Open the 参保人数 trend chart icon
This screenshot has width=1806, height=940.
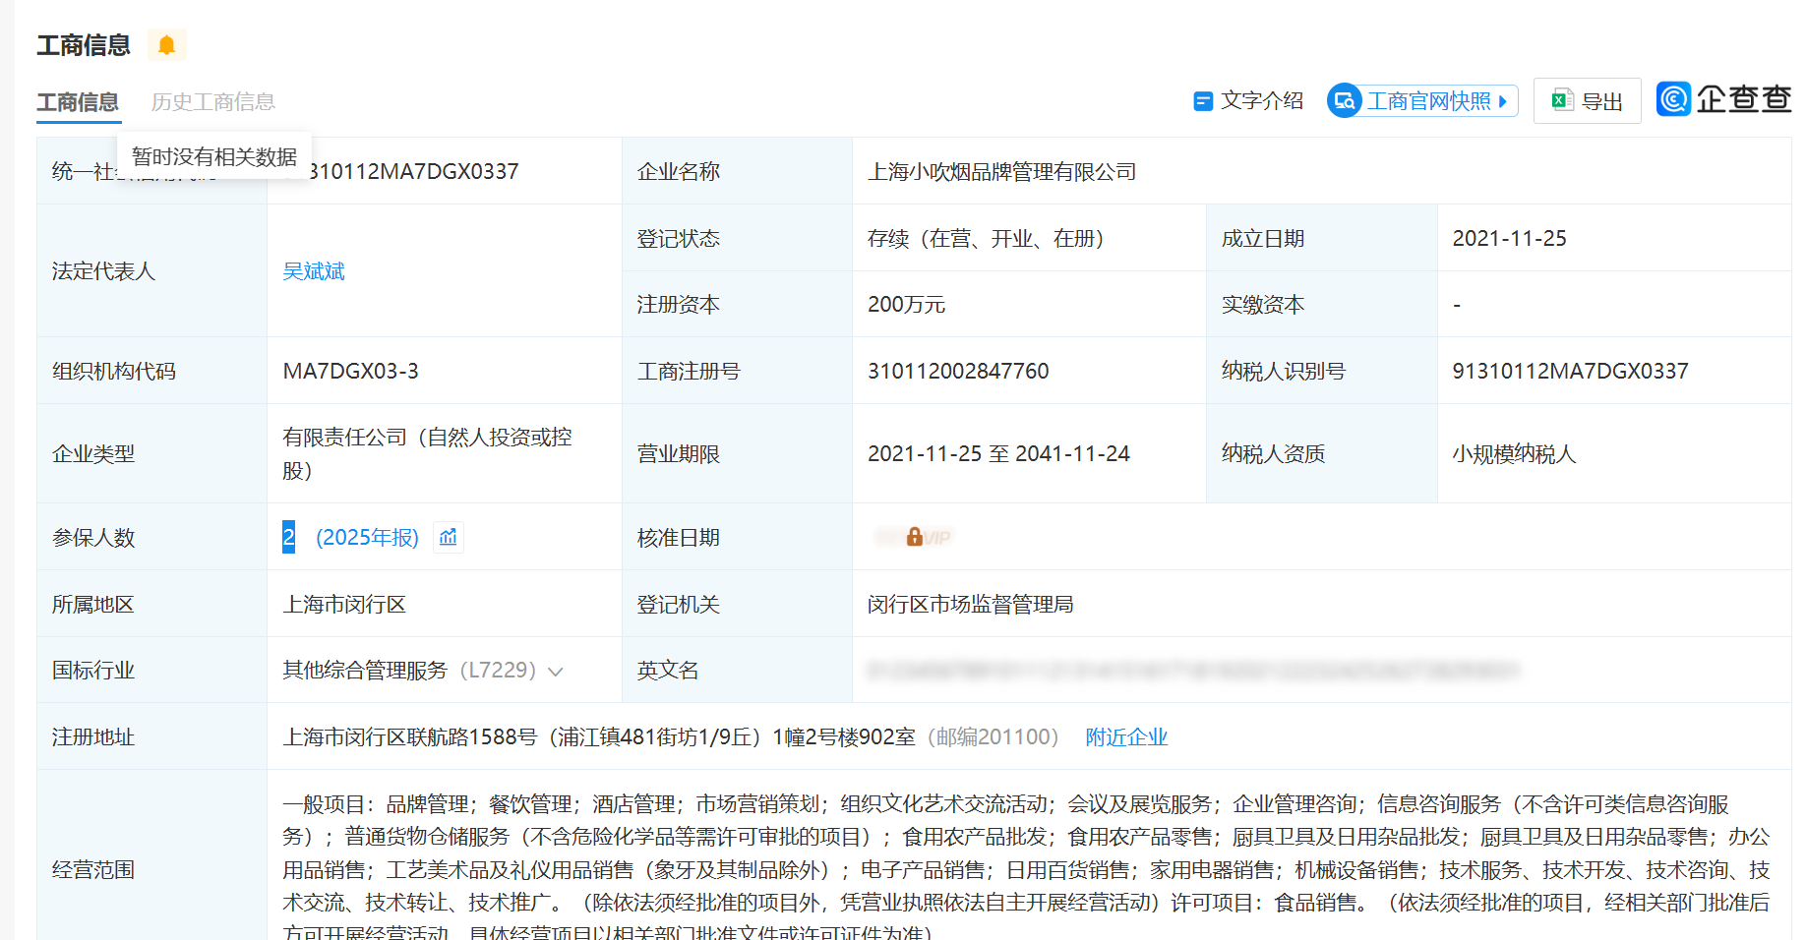click(x=449, y=537)
